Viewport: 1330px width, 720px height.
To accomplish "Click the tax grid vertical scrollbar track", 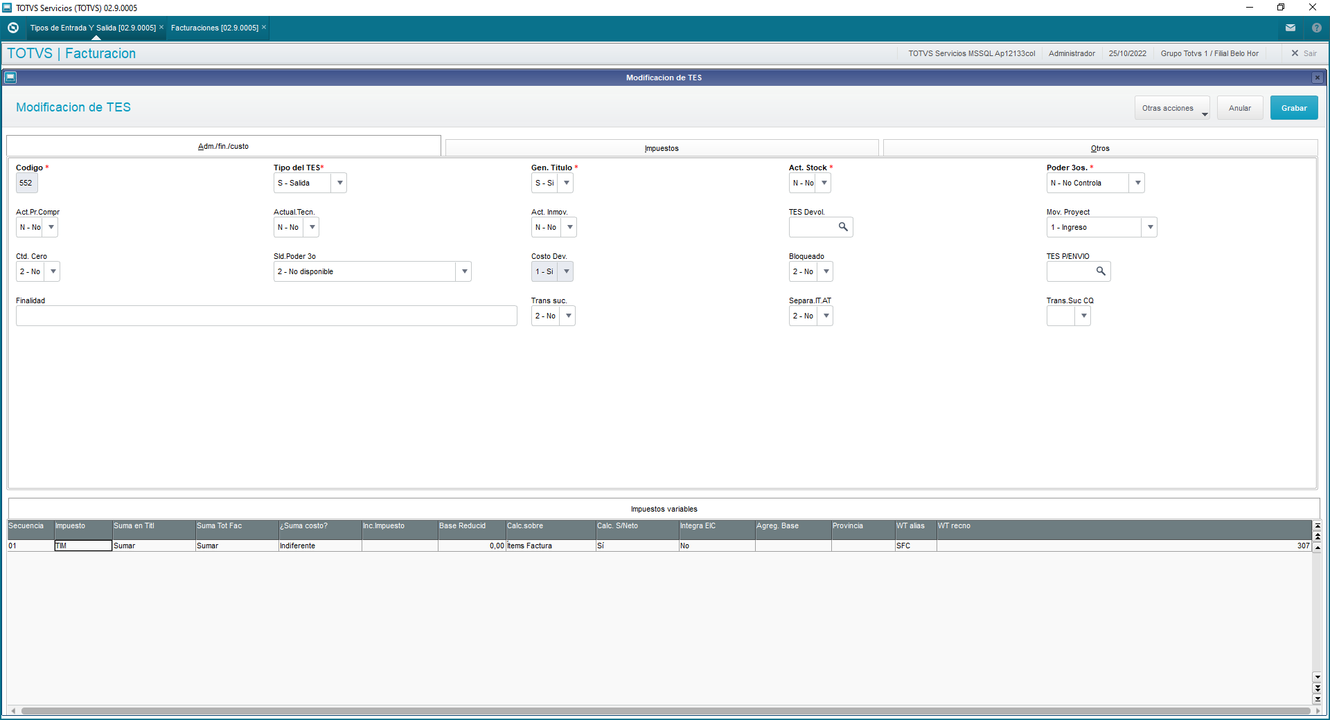I will [x=1318, y=613].
